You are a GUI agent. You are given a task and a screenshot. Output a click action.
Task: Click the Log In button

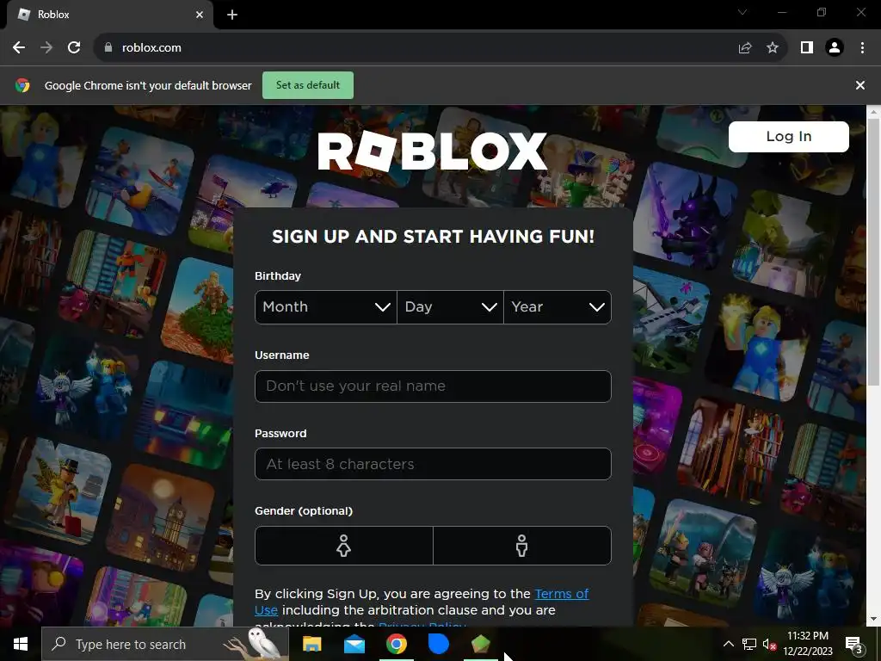(x=789, y=137)
